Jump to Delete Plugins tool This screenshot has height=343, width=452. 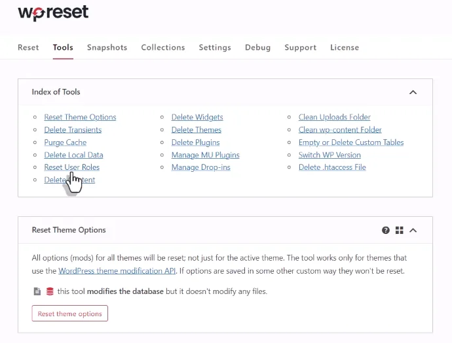pyautogui.click(x=195, y=142)
